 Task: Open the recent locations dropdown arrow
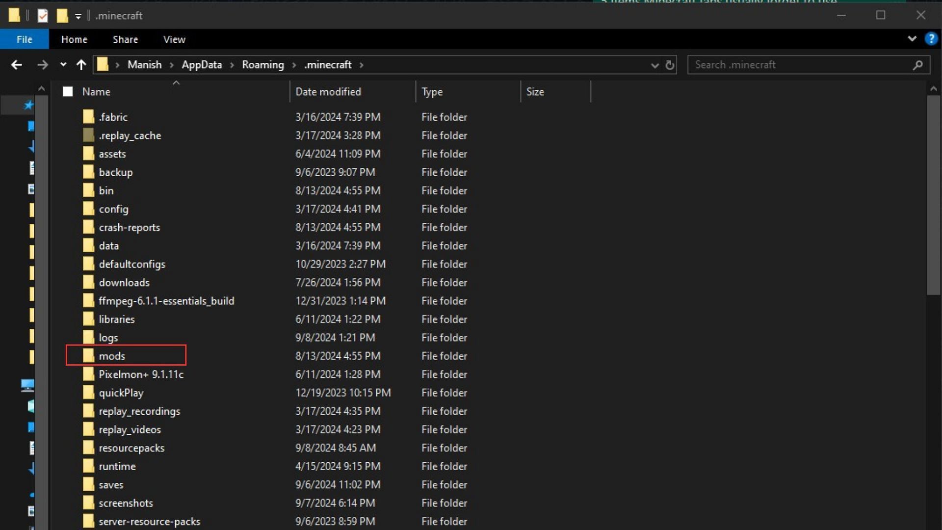pos(63,64)
